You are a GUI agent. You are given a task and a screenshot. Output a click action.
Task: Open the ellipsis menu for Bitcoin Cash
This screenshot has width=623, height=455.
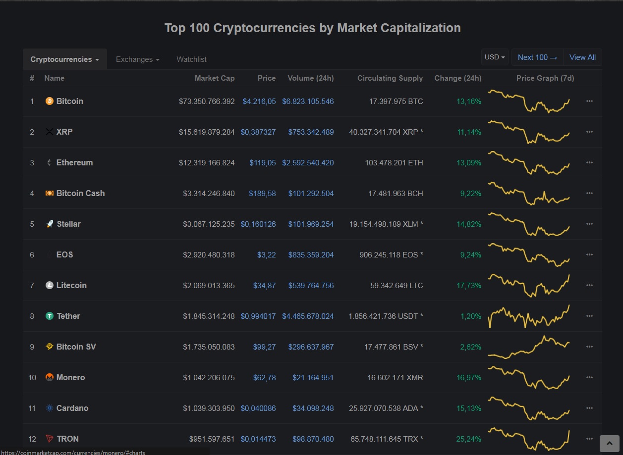(589, 193)
